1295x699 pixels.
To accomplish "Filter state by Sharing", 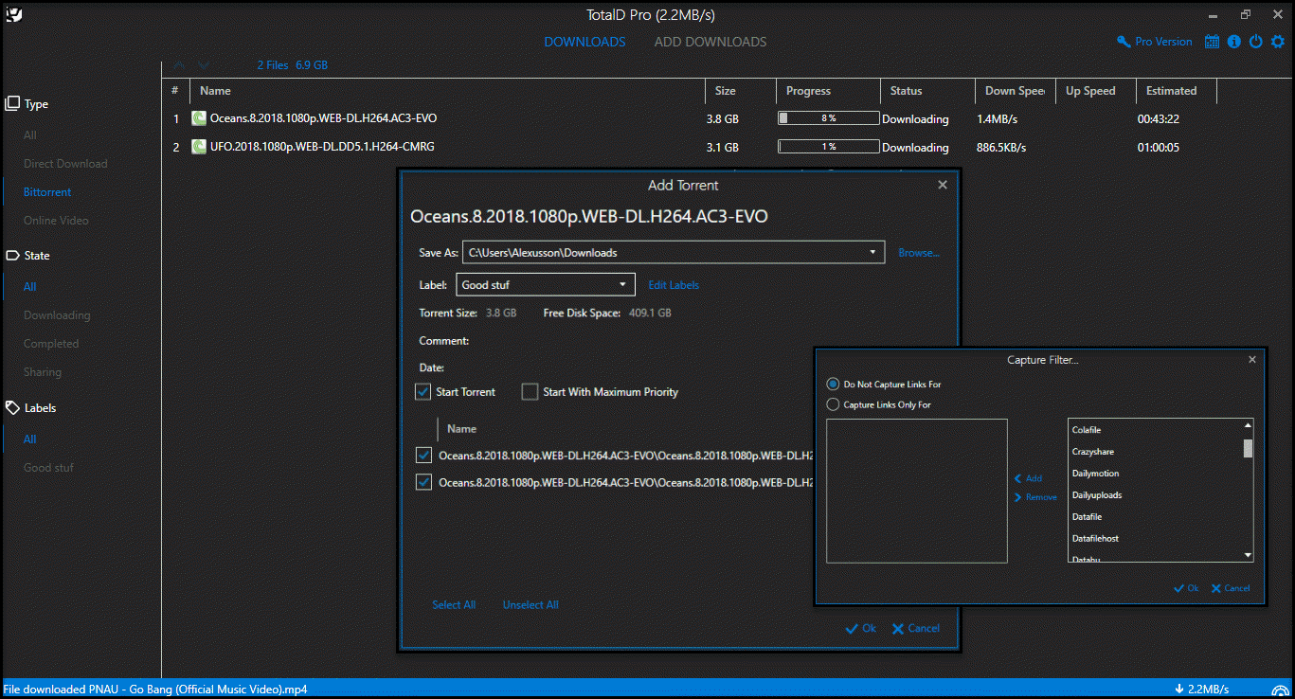I will (43, 372).
